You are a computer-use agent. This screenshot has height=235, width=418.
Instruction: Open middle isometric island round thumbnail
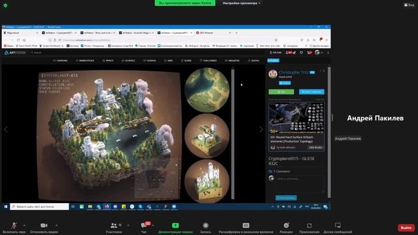(x=207, y=136)
